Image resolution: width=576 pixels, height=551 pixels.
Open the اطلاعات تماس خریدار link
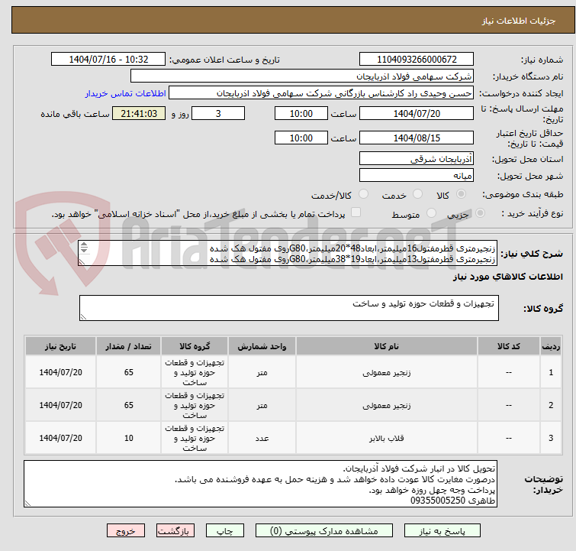[125, 93]
